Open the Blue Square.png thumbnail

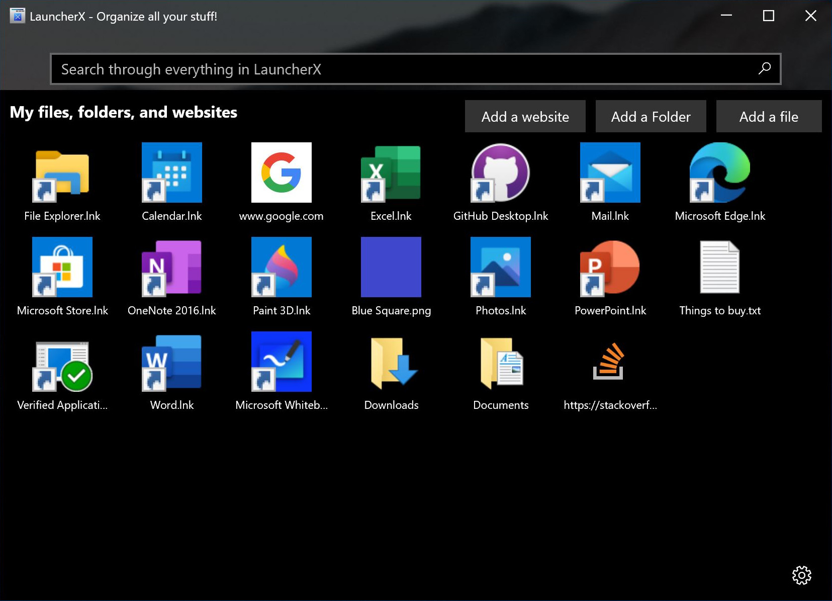(x=391, y=267)
